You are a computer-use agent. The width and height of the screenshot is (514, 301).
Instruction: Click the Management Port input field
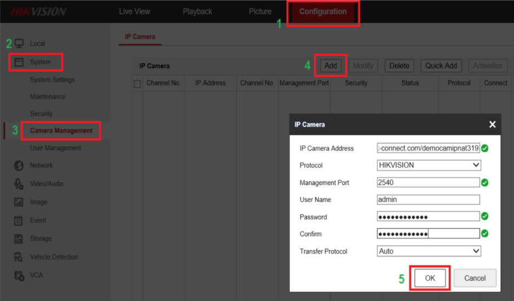(428, 183)
